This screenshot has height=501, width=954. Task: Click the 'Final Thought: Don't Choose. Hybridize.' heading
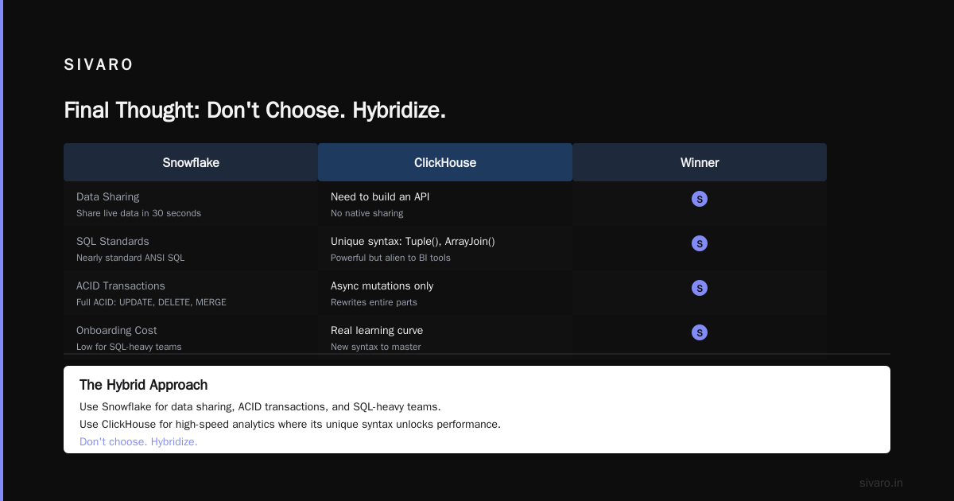[254, 110]
